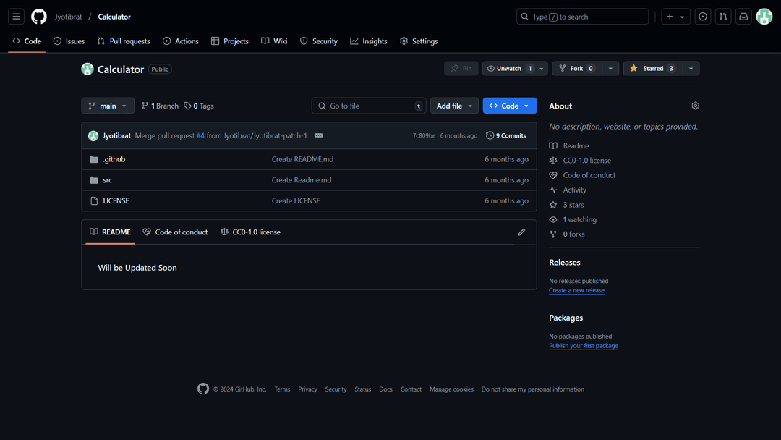Open the About settings gear icon
781x440 pixels.
click(x=696, y=106)
